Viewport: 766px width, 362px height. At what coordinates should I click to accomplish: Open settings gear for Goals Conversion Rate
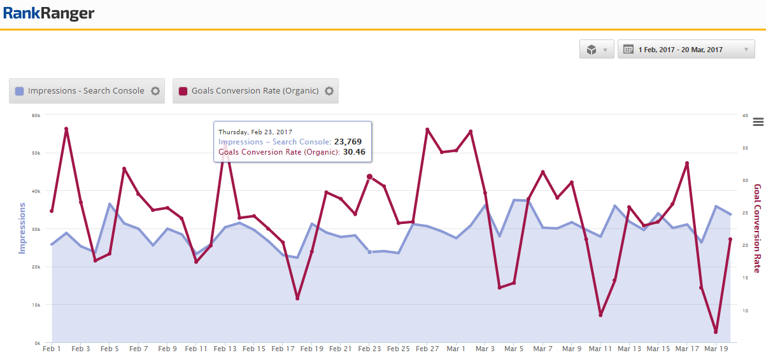pyautogui.click(x=329, y=91)
